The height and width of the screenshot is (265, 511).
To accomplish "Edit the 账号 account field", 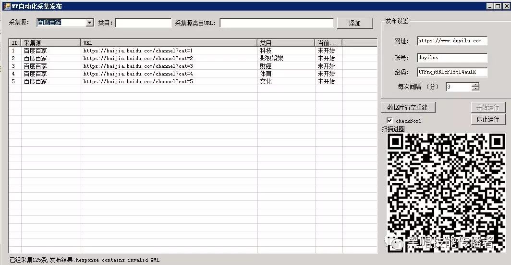I will (x=452, y=58).
